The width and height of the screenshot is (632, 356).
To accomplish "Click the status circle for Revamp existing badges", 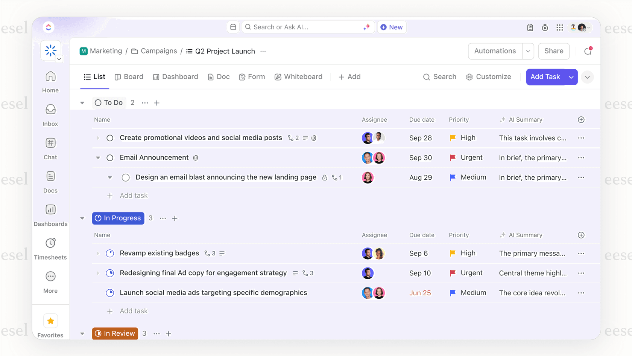I will pos(110,253).
